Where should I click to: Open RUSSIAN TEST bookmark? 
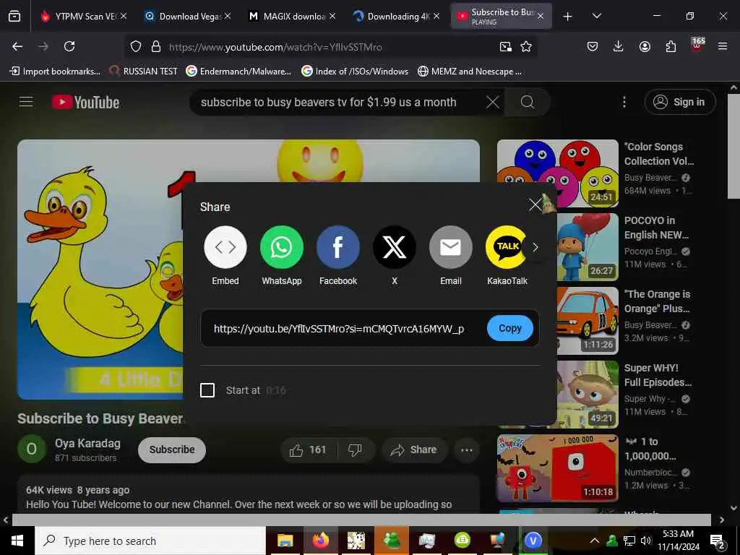click(144, 72)
